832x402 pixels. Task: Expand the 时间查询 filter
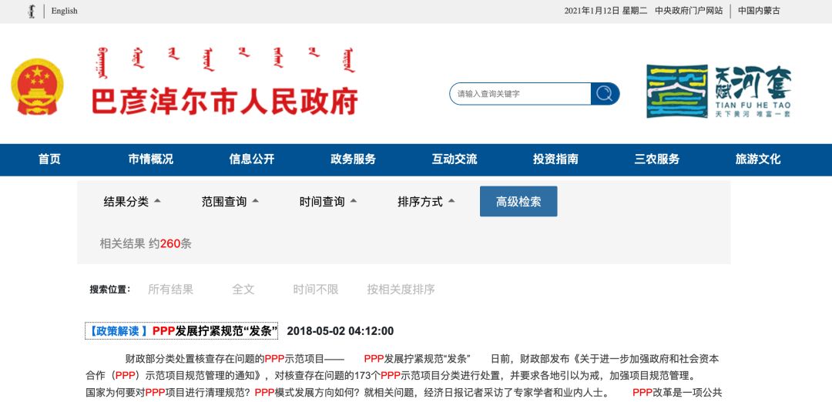(328, 202)
